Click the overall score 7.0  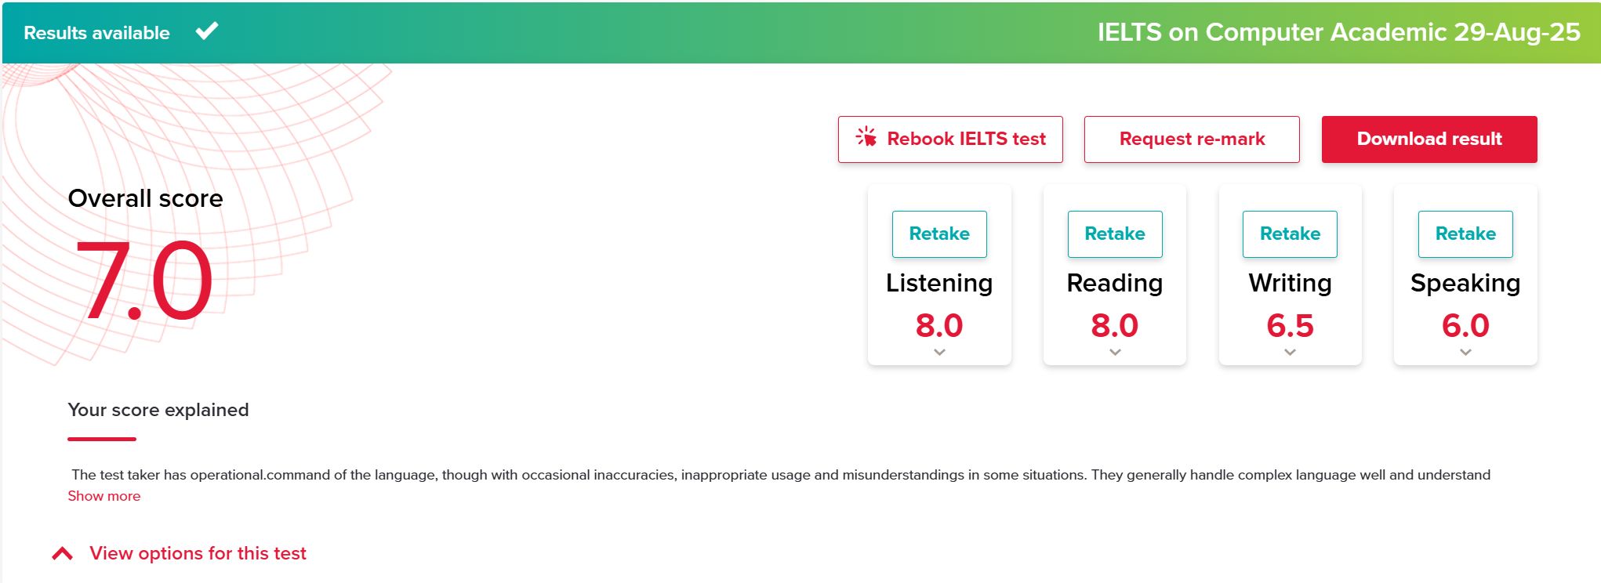146,281
